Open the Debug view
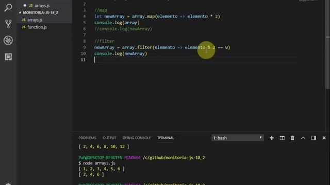The width and height of the screenshot is (330, 185). coord(8,40)
